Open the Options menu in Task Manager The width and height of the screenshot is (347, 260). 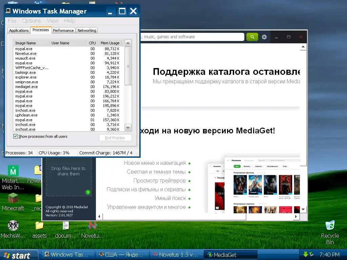pyautogui.click(x=32, y=21)
